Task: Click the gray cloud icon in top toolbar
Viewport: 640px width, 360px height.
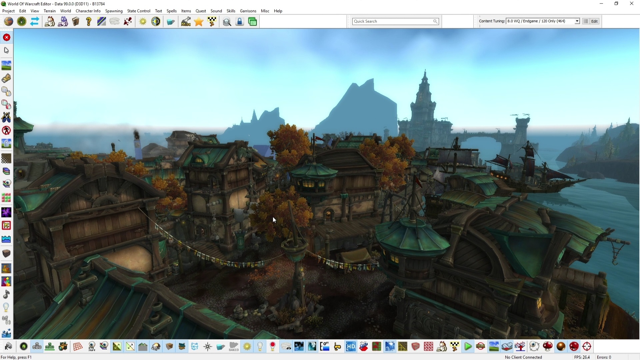Action: pyautogui.click(x=115, y=22)
